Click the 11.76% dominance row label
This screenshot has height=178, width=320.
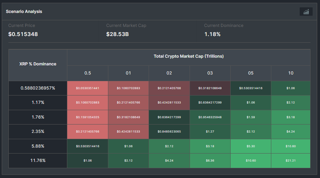(x=38, y=161)
